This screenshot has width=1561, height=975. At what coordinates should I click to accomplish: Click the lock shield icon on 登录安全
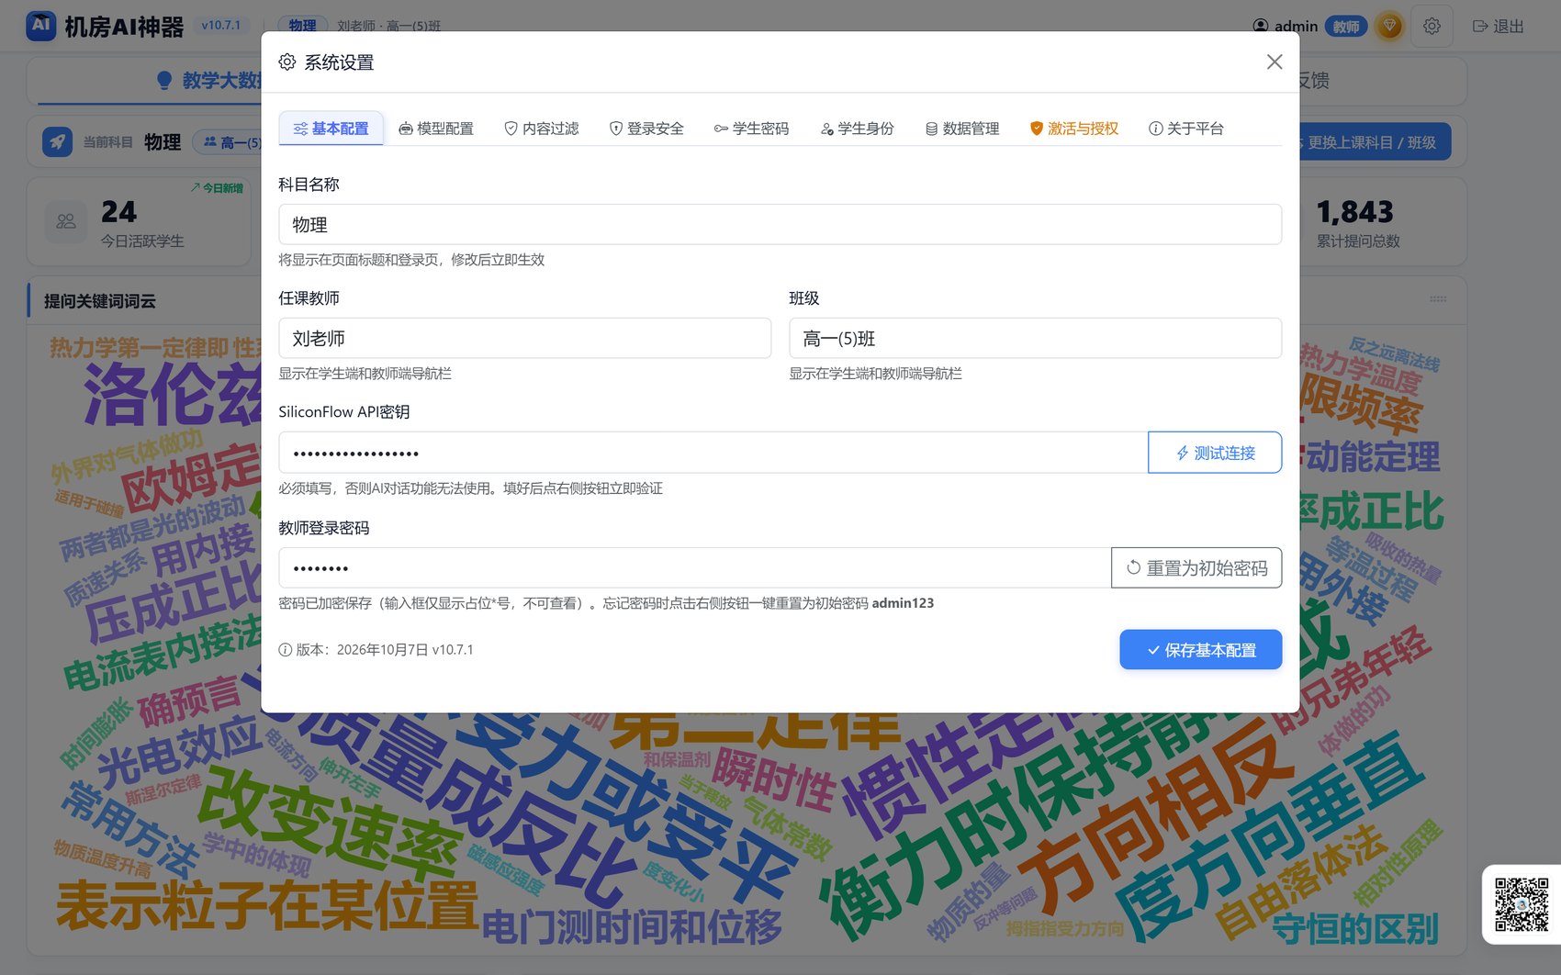click(616, 129)
